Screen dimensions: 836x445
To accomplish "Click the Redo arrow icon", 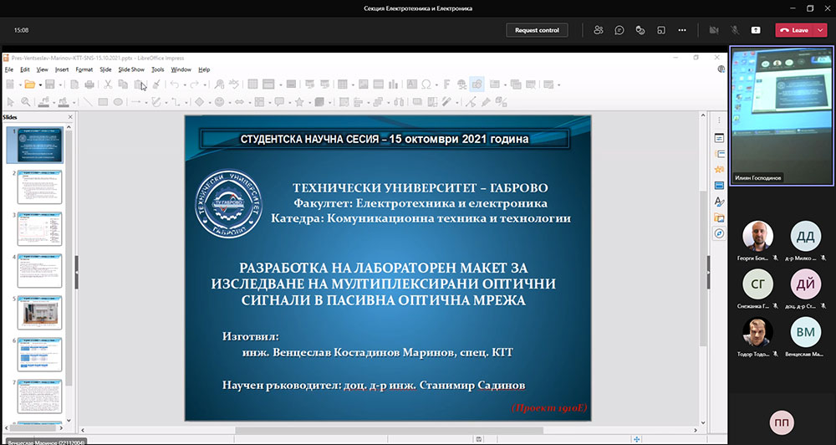I will pyautogui.click(x=195, y=84).
